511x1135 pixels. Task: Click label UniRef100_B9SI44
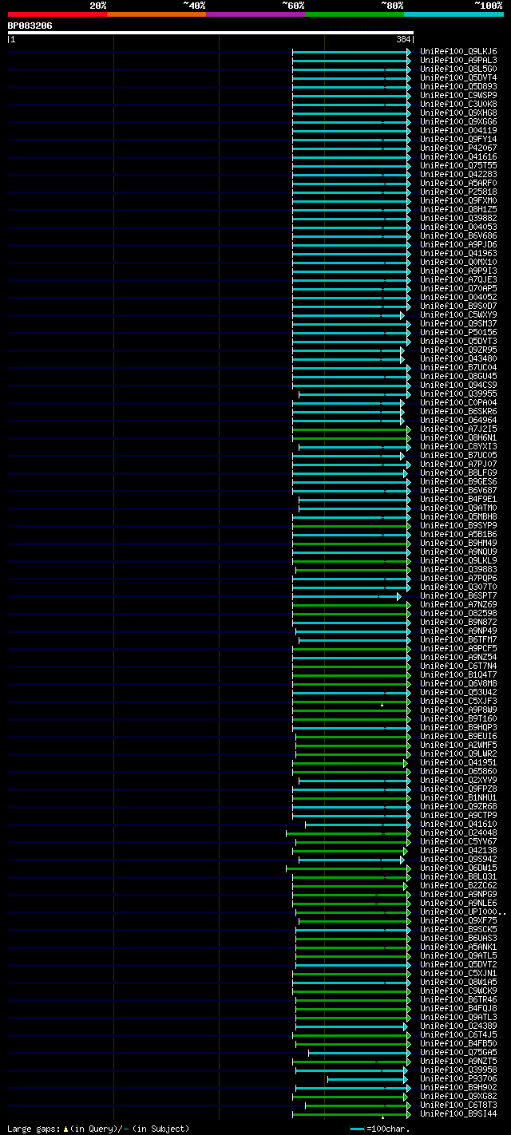click(x=458, y=1113)
